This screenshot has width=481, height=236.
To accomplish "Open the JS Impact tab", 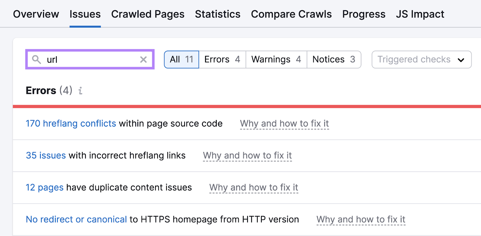I will click(420, 14).
